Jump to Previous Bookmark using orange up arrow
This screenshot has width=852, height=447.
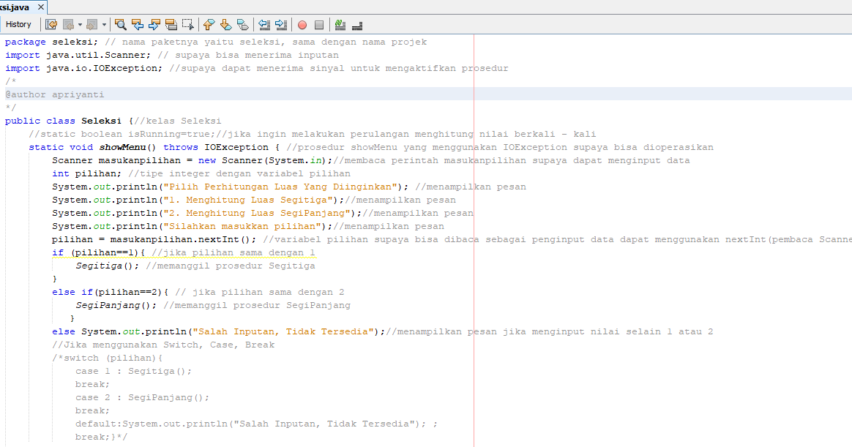(209, 24)
